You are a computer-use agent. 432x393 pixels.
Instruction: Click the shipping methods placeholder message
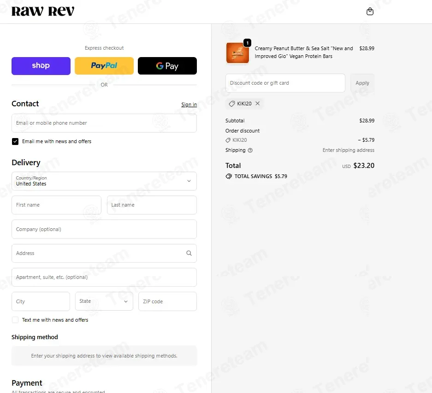(104, 356)
